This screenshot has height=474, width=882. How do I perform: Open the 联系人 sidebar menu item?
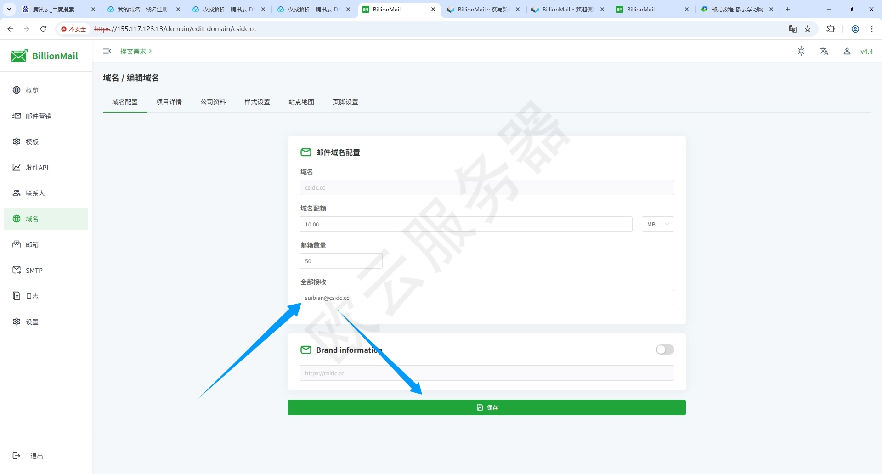(46, 193)
